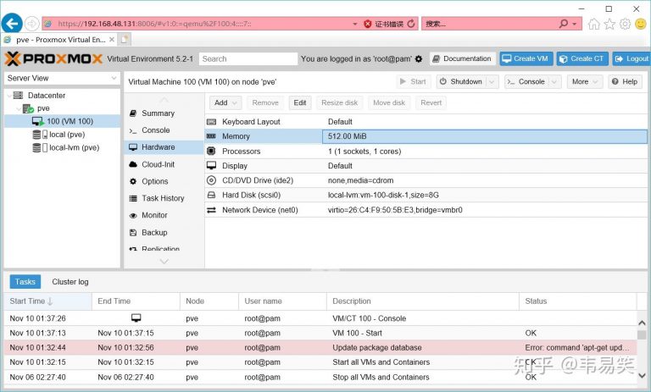Open the browser home icon
651x392 pixels.
coord(594,24)
